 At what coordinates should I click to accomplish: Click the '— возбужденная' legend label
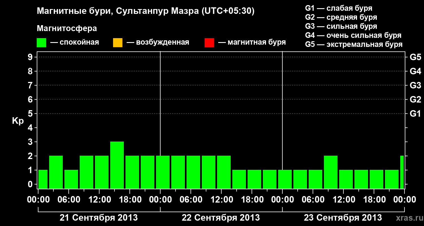(x=158, y=42)
